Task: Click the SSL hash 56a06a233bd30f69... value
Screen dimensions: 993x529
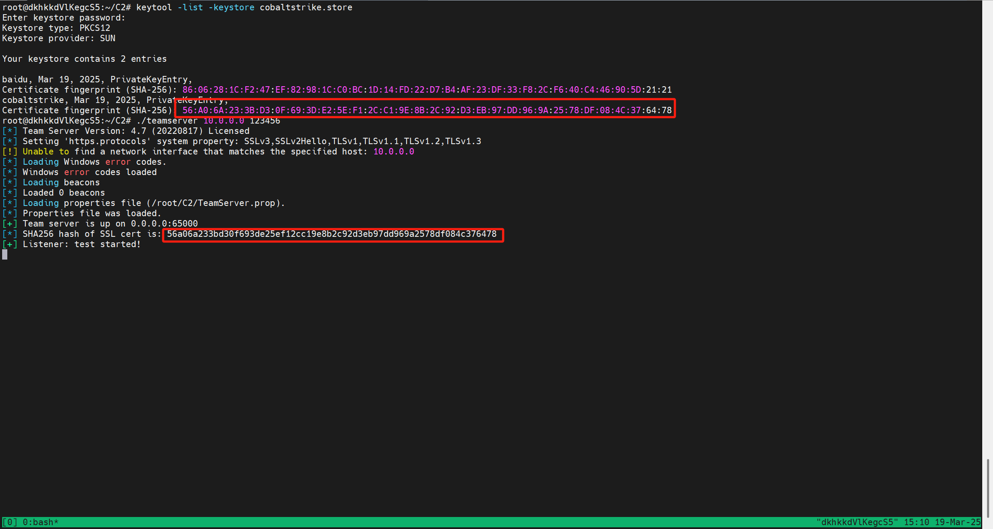Action: (332, 234)
